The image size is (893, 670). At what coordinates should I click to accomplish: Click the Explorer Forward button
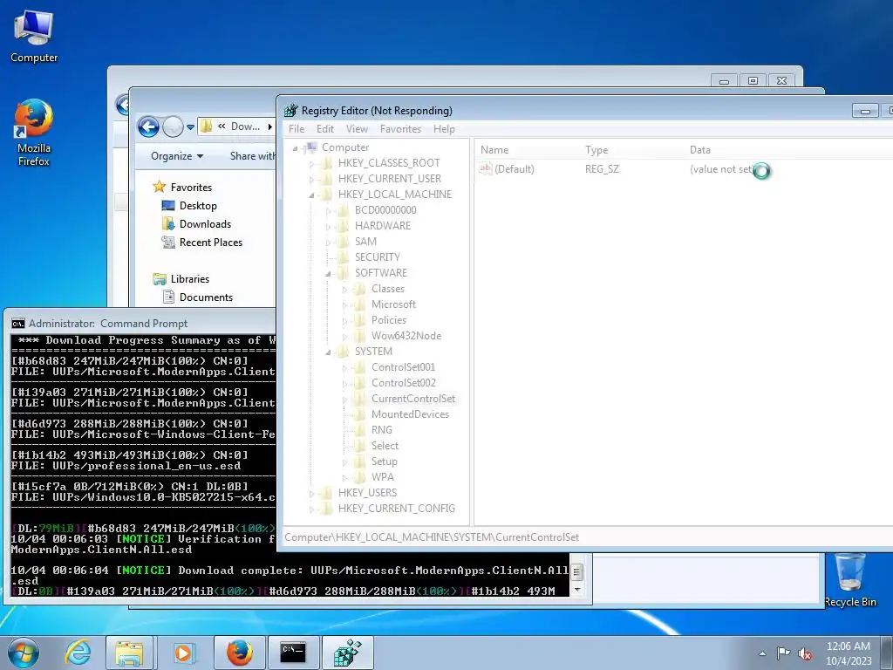pyautogui.click(x=173, y=126)
